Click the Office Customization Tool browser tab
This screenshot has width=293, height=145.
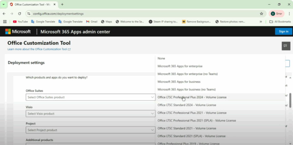33,5
